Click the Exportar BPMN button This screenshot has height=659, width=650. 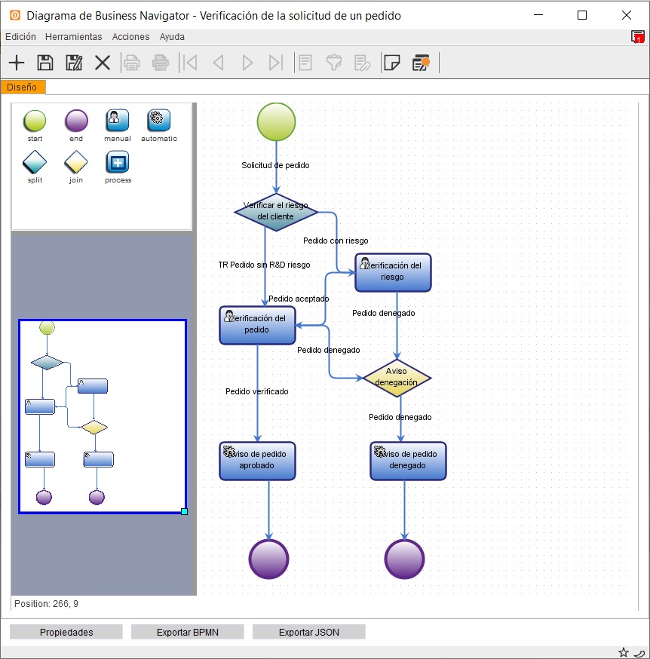click(x=188, y=633)
